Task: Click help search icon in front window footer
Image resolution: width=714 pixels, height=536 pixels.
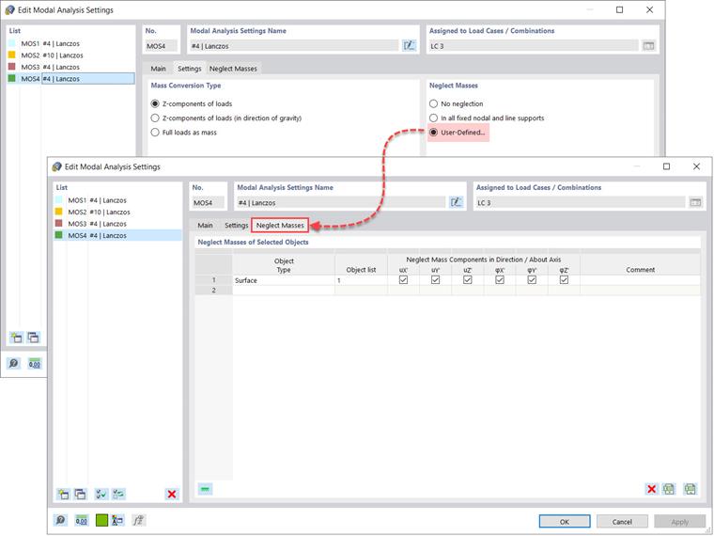Action: pyautogui.click(x=60, y=520)
